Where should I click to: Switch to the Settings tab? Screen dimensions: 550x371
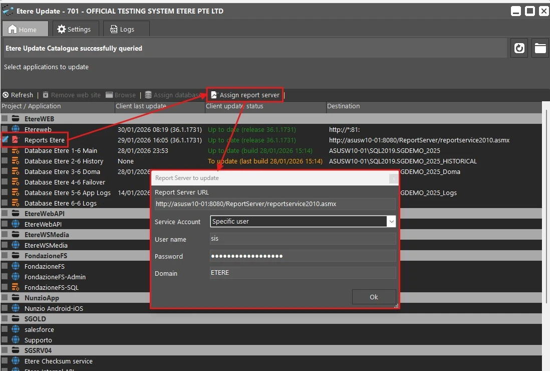point(74,29)
